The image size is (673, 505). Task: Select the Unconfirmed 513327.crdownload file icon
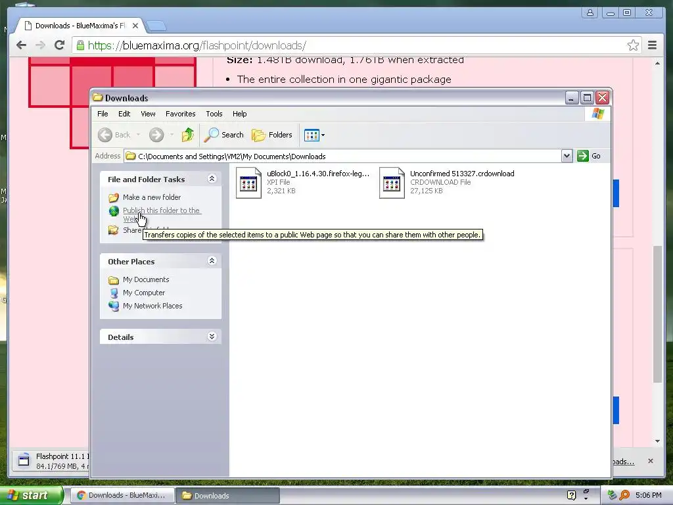click(392, 183)
